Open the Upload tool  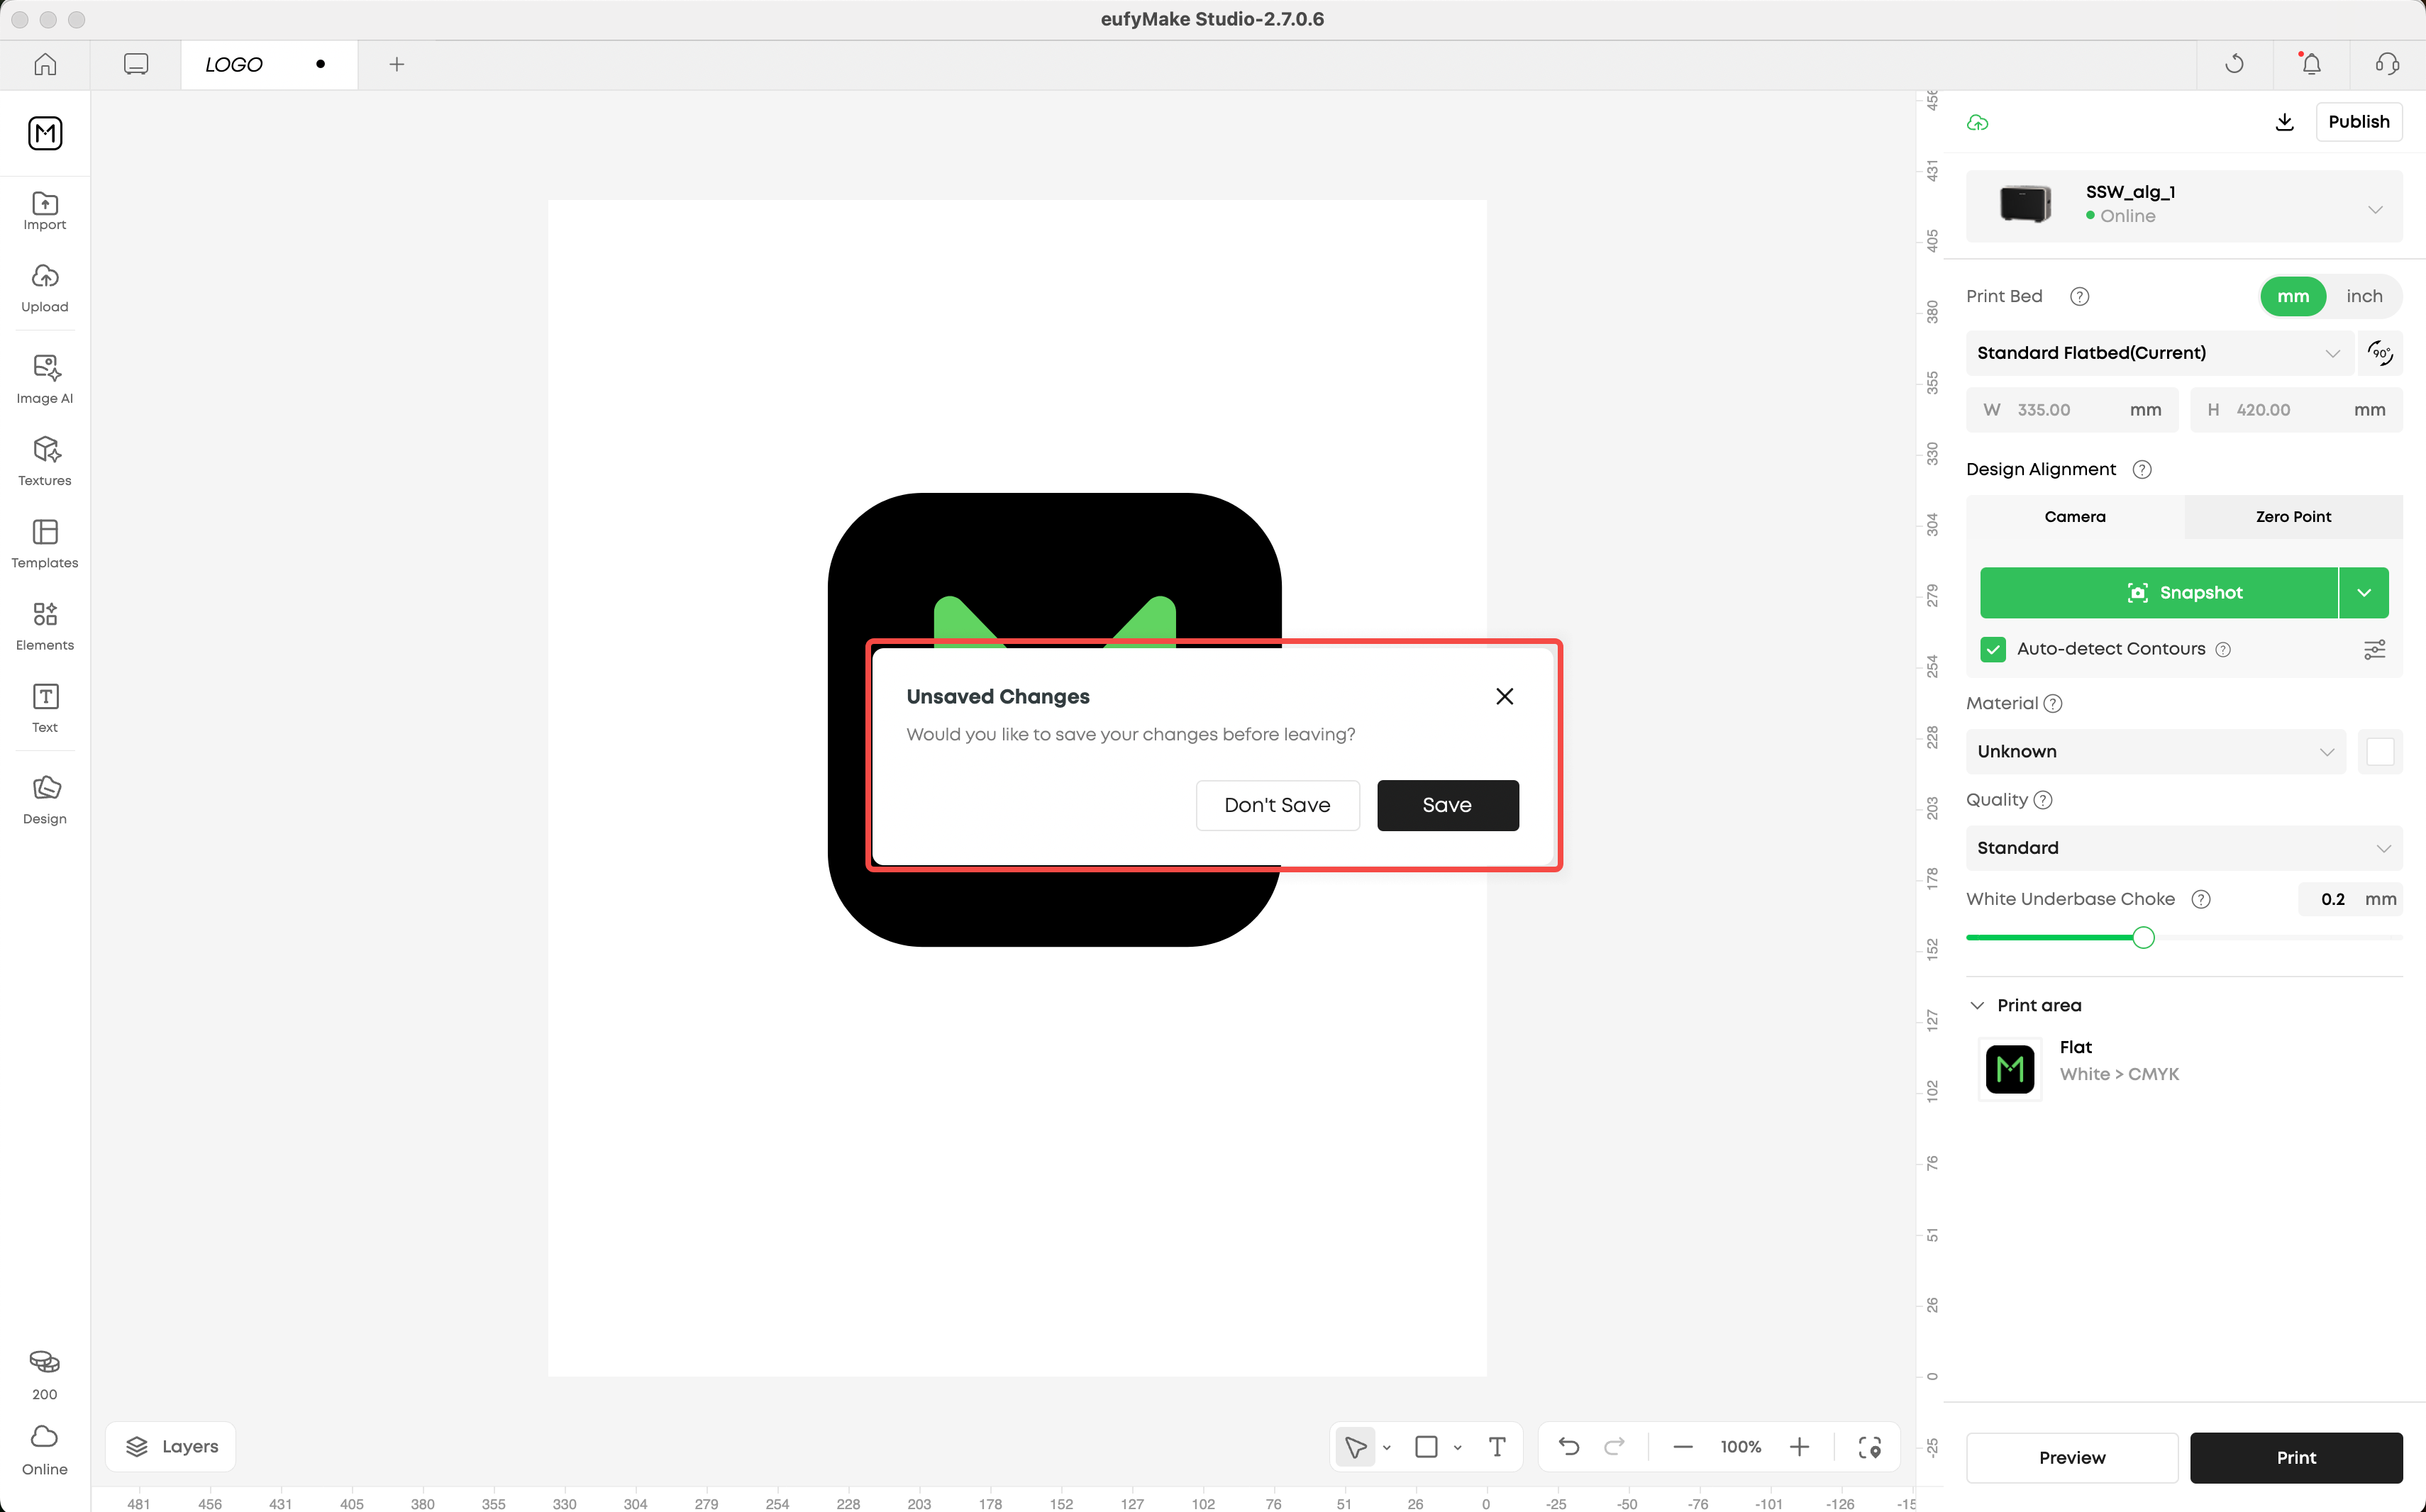point(45,288)
